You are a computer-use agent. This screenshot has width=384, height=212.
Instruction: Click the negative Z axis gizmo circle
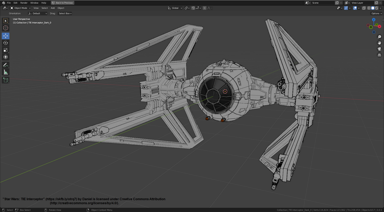pos(374,32)
